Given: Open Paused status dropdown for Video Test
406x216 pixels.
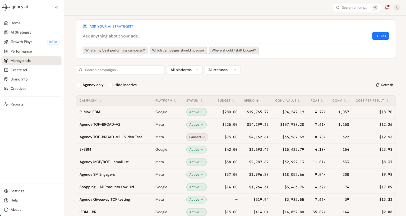Looking at the screenshot, I should [197, 137].
